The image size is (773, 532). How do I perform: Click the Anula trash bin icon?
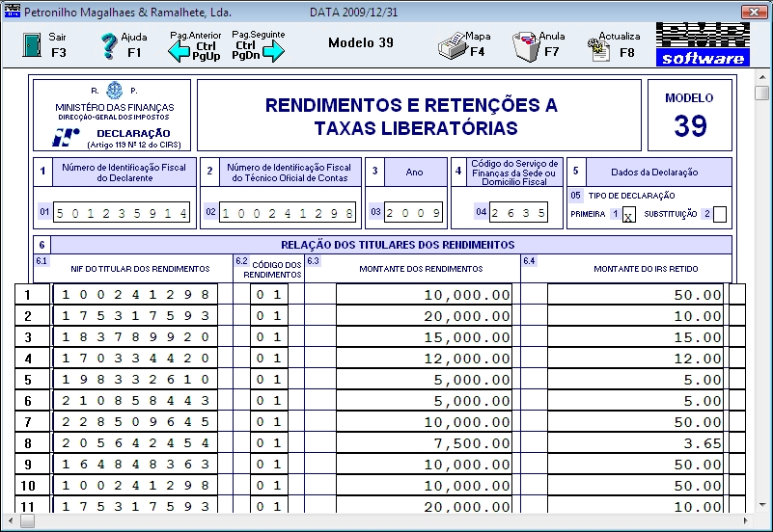pyautogui.click(x=526, y=46)
